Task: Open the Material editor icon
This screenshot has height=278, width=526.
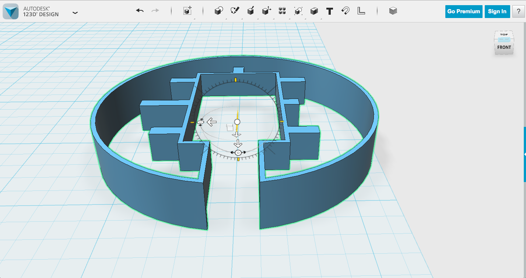Action: point(394,11)
